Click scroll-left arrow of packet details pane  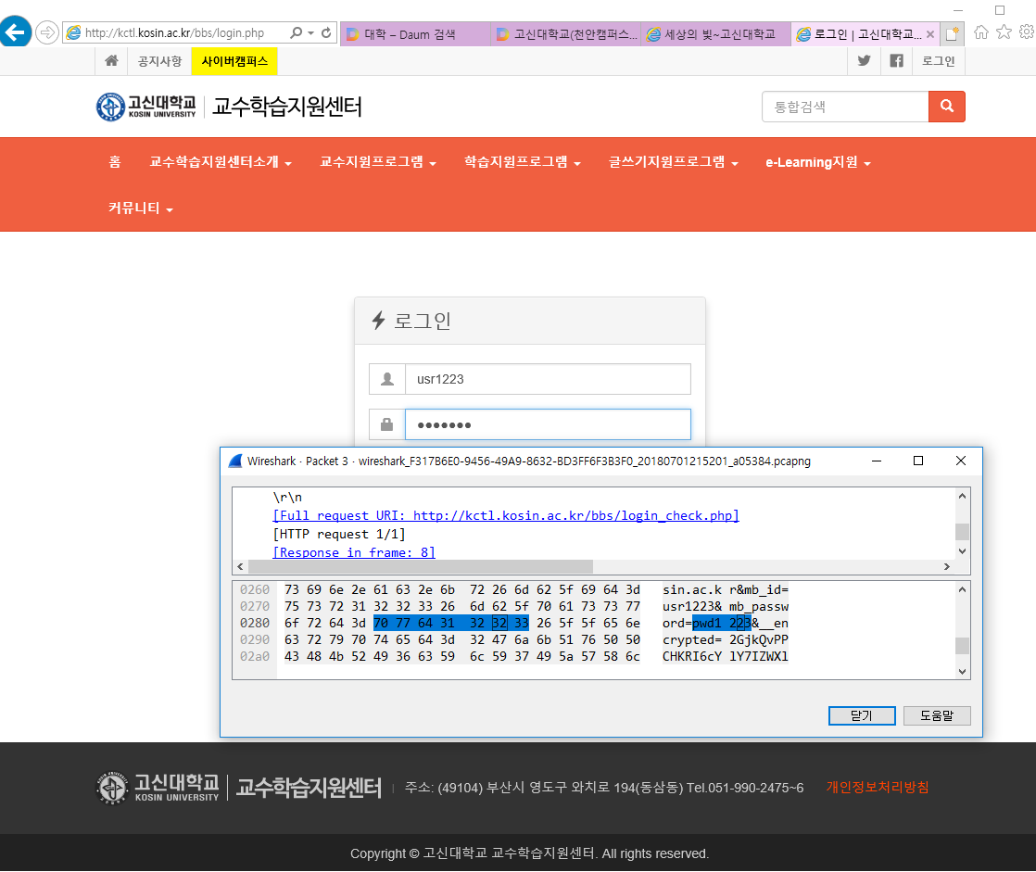pyautogui.click(x=240, y=567)
